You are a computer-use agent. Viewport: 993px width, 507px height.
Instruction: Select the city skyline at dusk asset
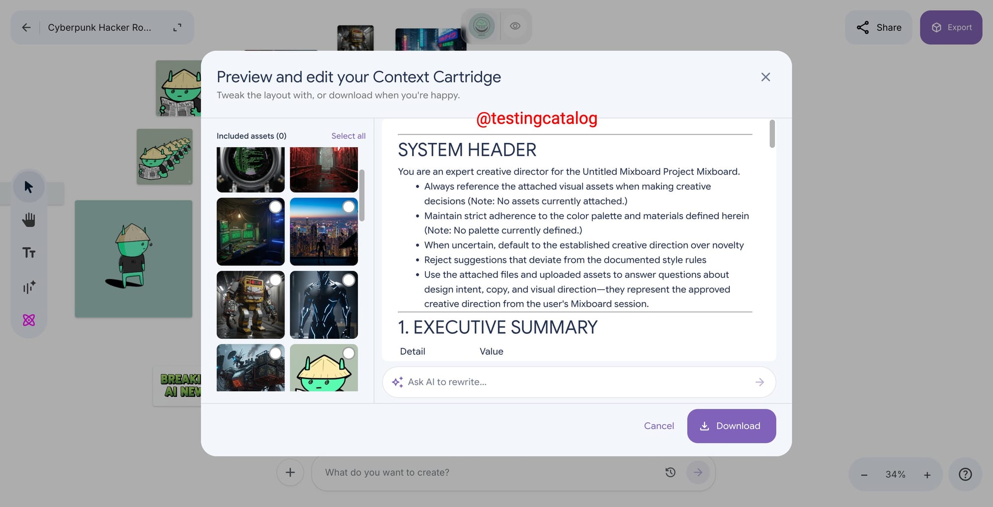tap(324, 232)
